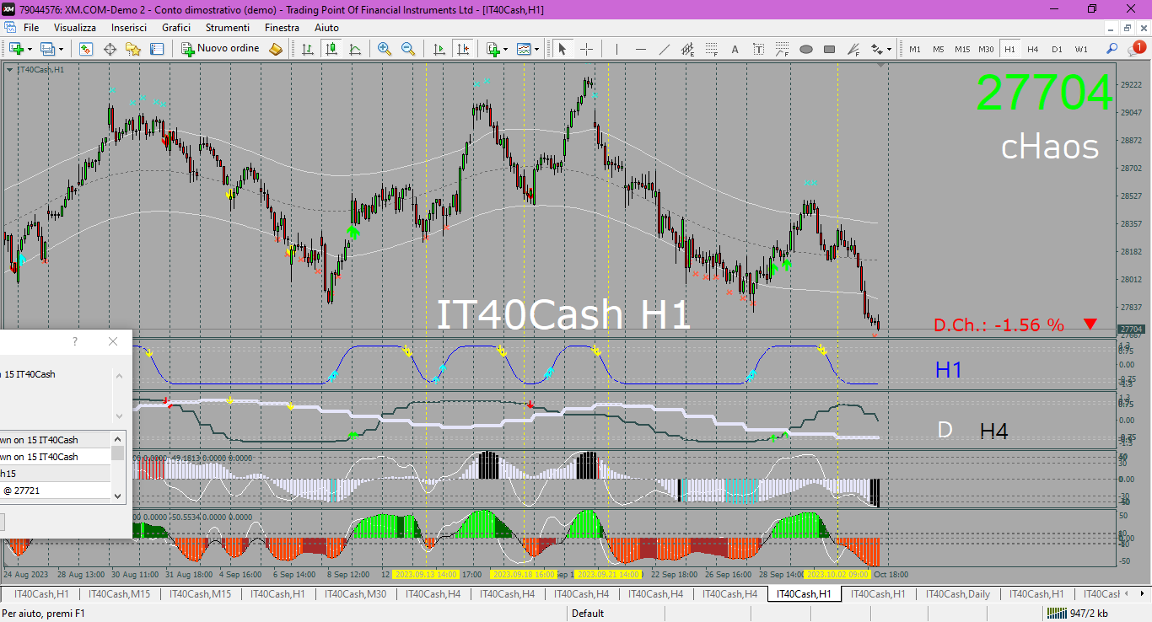Click the triangle before the IT40Cash,H1 chart label
This screenshot has height=622, width=1152.
click(x=9, y=69)
